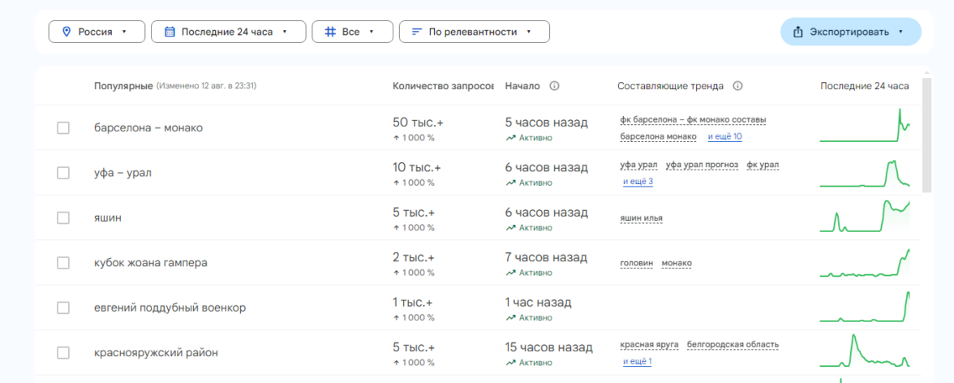Expand the Последние 24 часа time dropdown
The height and width of the screenshot is (383, 954).
pyautogui.click(x=228, y=32)
